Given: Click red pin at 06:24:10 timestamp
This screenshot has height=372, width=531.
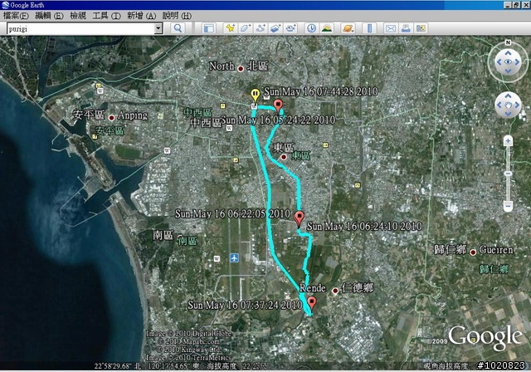Looking at the screenshot, I should click(x=299, y=218).
